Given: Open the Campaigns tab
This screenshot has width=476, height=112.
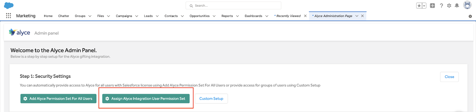Looking at the screenshot, I should pyautogui.click(x=124, y=16).
